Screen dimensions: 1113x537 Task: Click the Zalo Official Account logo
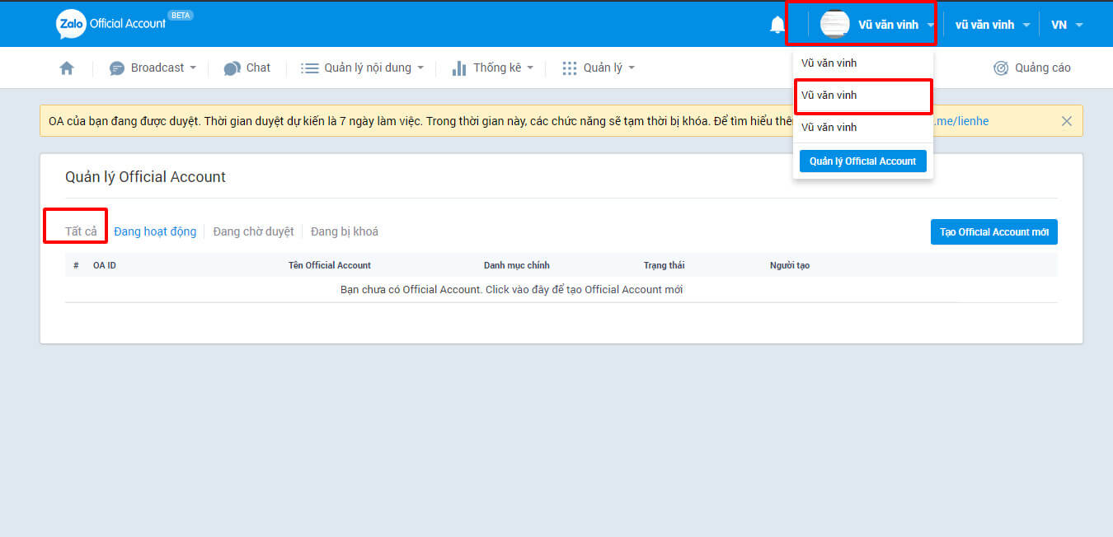[x=111, y=24]
